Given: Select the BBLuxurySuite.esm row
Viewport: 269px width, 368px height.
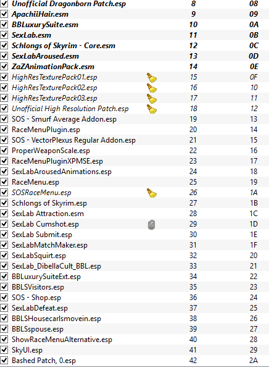Looking at the screenshot, I should pyautogui.click(x=134, y=25).
